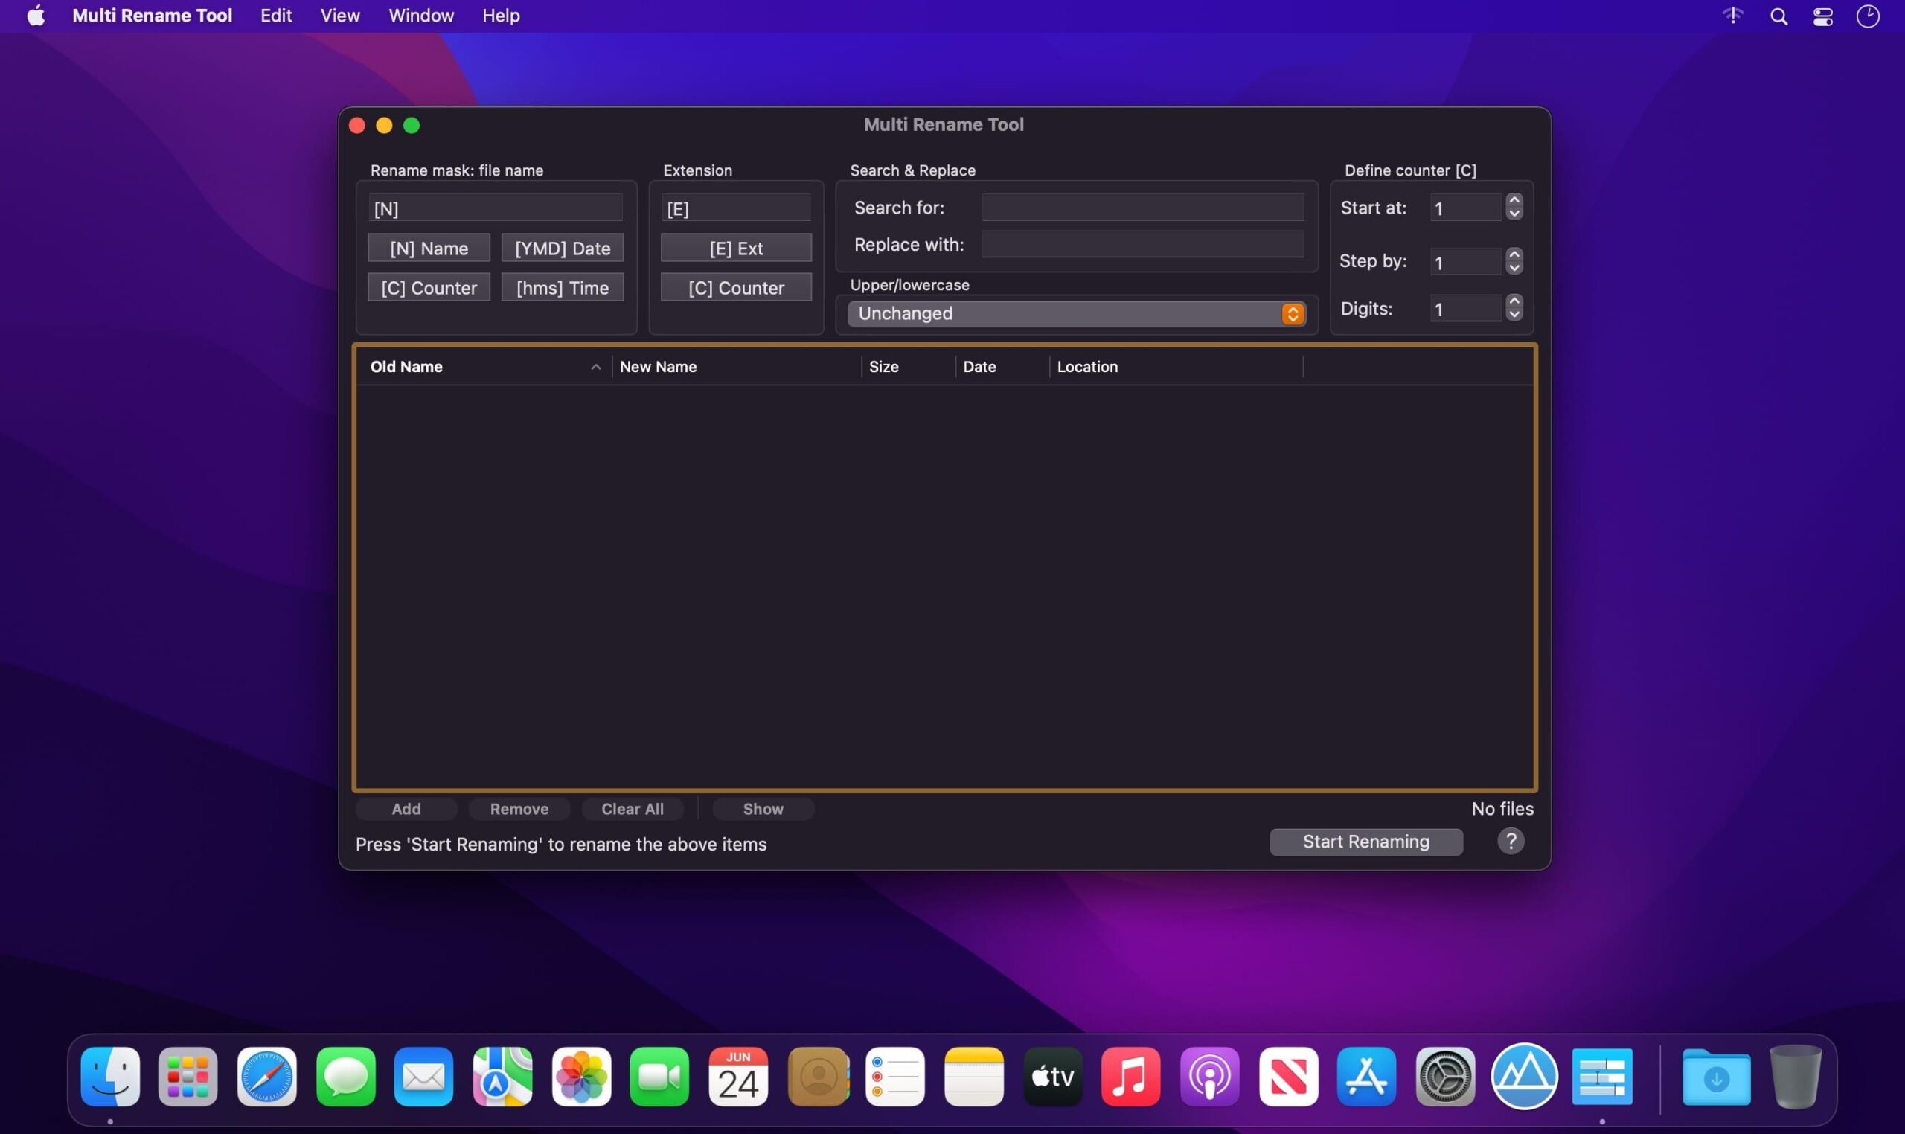
Task: Open Podcasts from the Dock
Action: pos(1211,1076)
